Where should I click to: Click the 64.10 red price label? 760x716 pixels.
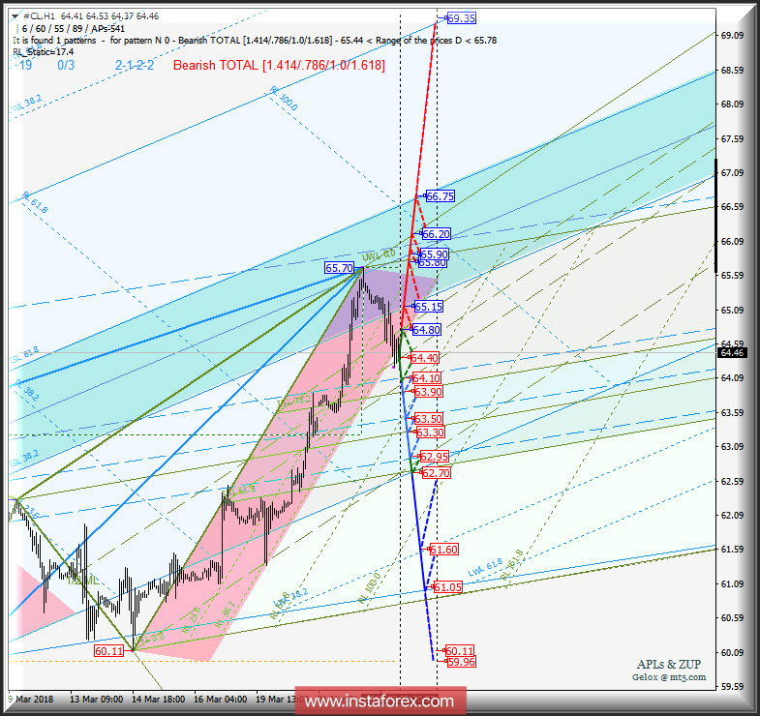tap(427, 378)
